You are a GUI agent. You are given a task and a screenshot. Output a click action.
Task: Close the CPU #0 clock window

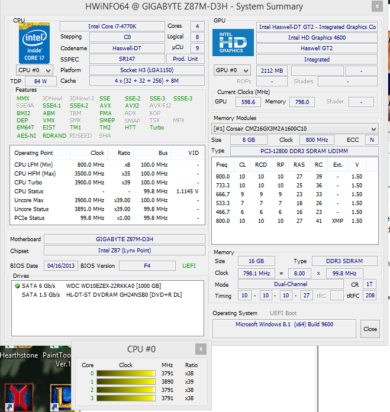coord(201,349)
